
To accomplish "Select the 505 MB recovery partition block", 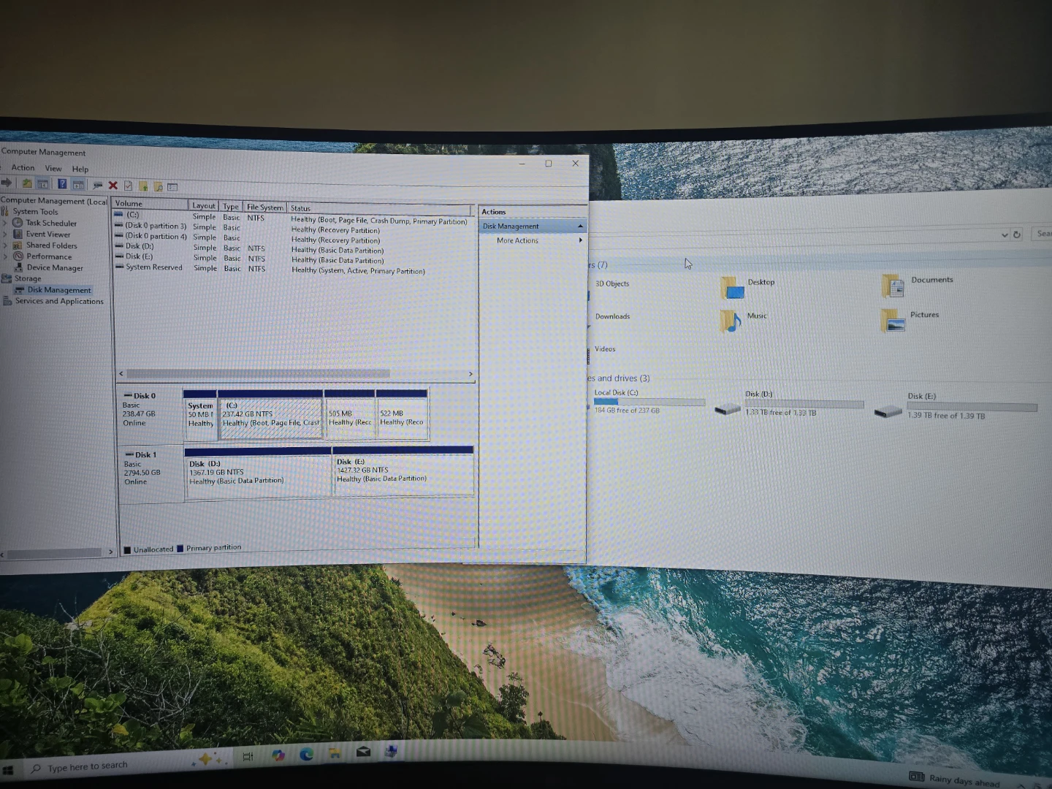I will (x=350, y=415).
